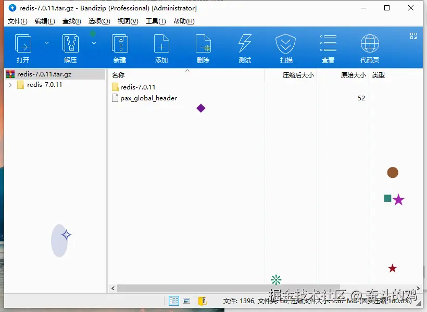
Task: Expand the redis-7.0.11 tree folder arrow
Action: pyautogui.click(x=10, y=85)
